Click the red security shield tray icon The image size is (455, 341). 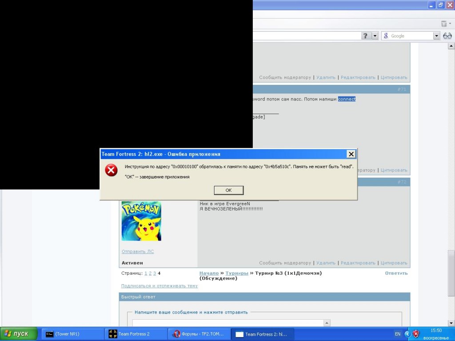pyautogui.click(x=416, y=334)
